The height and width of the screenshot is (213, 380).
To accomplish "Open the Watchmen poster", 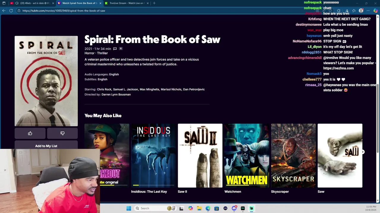I will 247,156.
